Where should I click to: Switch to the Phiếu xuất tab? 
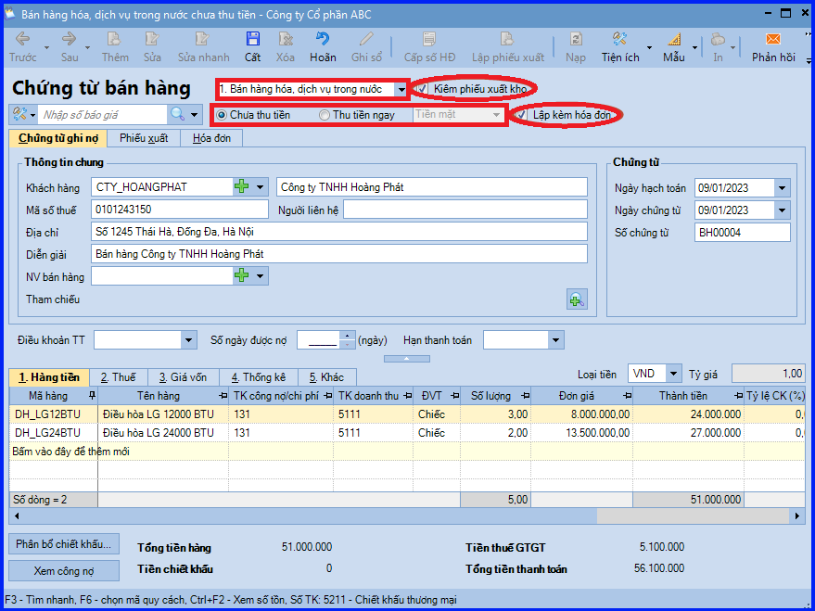[x=144, y=138]
